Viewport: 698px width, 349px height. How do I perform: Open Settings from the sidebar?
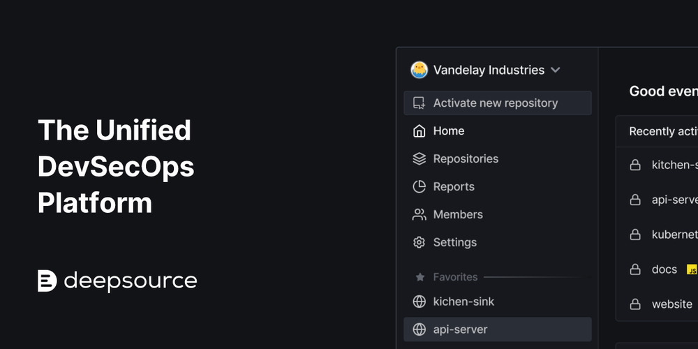pos(497,242)
